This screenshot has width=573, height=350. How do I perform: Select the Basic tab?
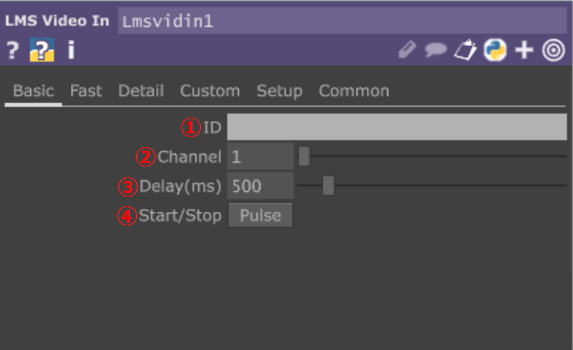(x=33, y=91)
